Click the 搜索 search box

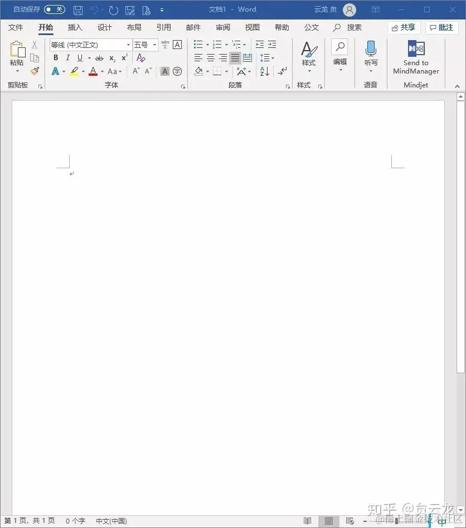pyautogui.click(x=348, y=28)
